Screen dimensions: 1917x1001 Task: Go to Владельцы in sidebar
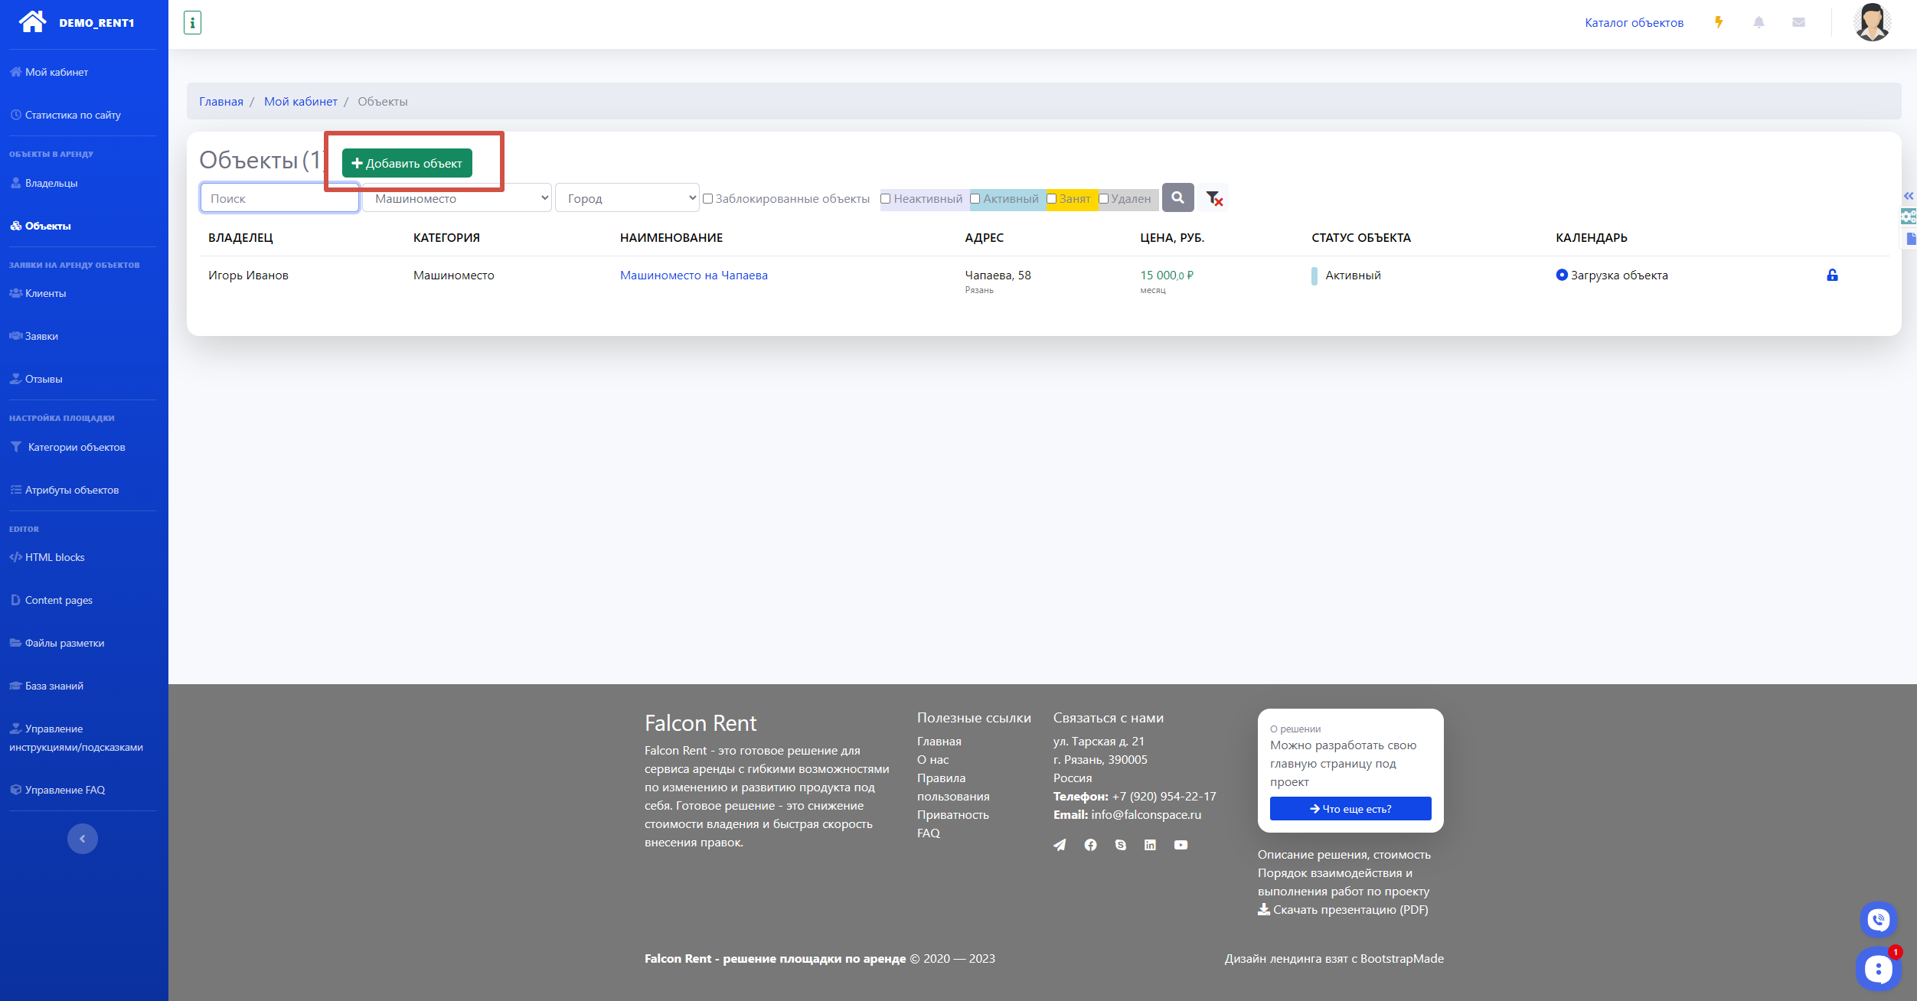(x=51, y=183)
